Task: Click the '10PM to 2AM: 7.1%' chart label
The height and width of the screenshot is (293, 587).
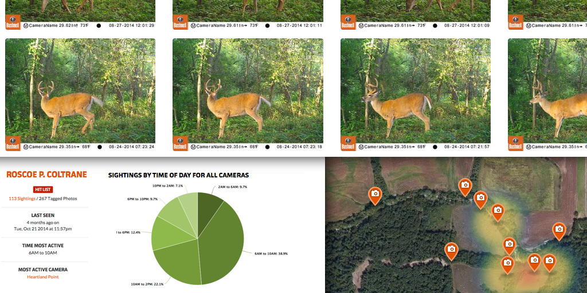Action: [167, 185]
